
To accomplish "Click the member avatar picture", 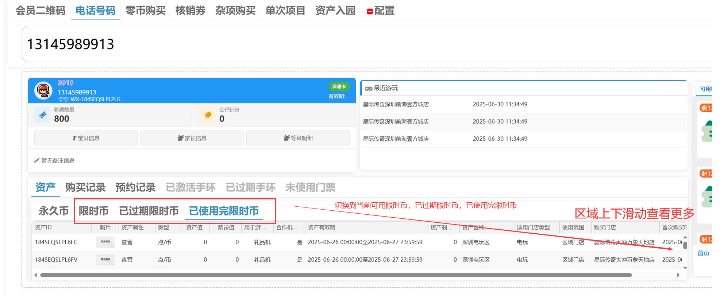I will (43, 90).
